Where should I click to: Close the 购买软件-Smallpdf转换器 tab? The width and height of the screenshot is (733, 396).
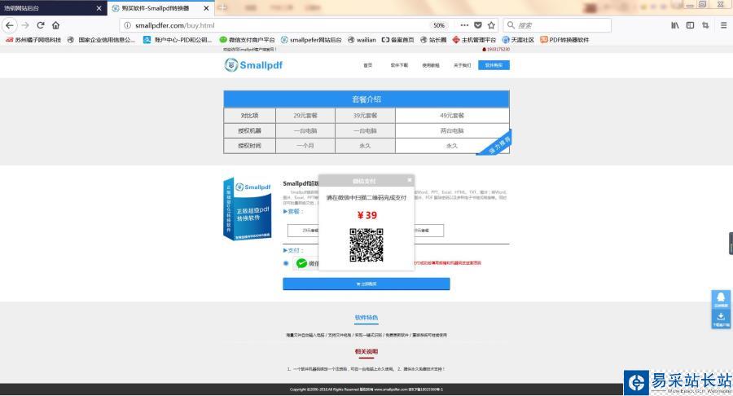coord(206,8)
